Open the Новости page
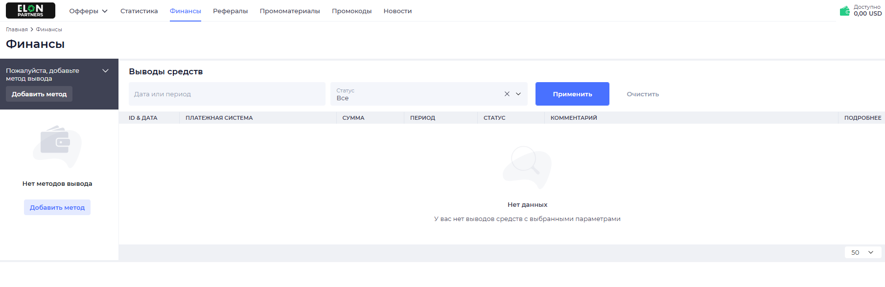This screenshot has height=287, width=885. tap(397, 11)
